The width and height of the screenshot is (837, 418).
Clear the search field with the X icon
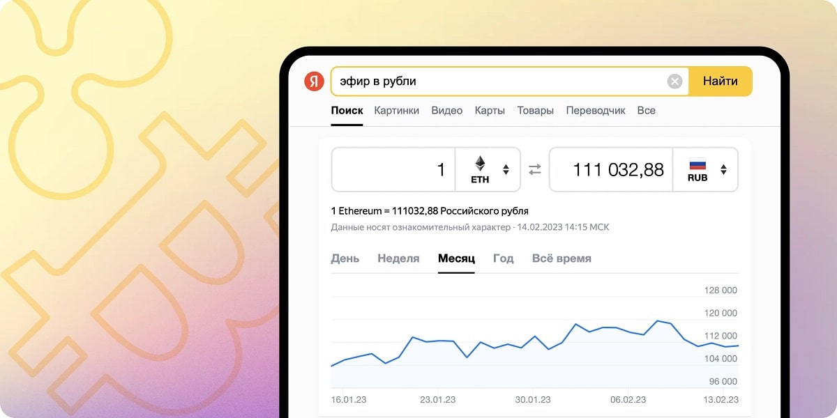[674, 82]
